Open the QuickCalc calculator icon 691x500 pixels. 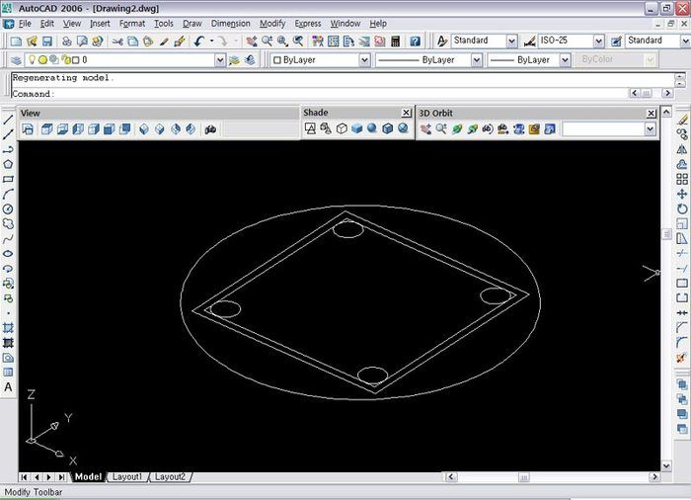pyautogui.click(x=395, y=42)
